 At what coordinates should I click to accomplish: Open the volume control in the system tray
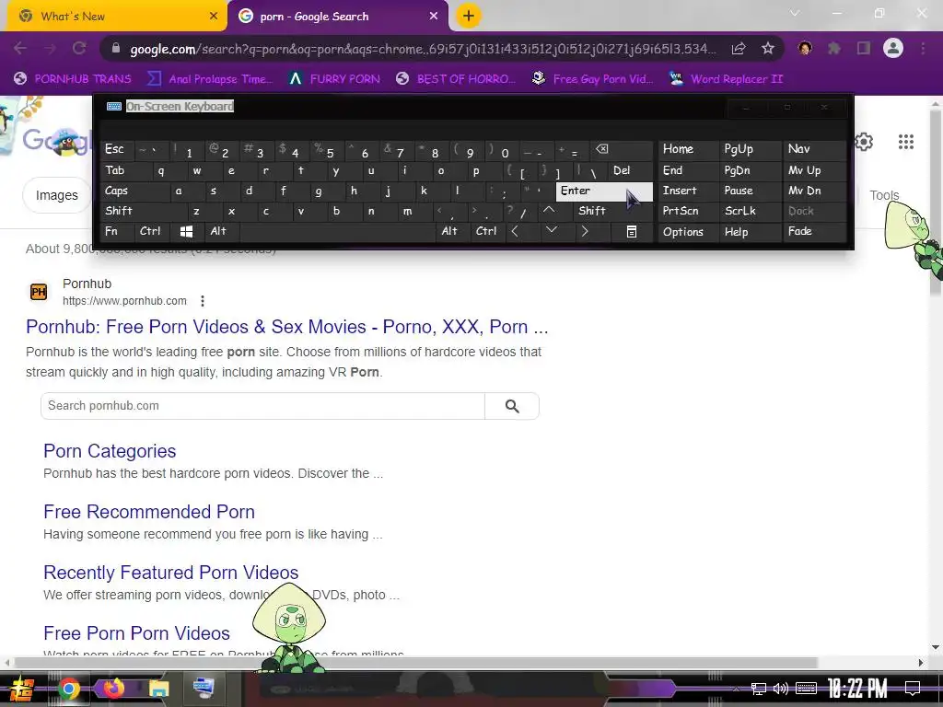point(781,689)
